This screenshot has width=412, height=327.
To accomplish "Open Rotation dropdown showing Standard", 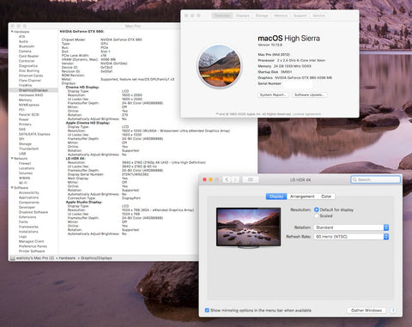I will 351,227.
